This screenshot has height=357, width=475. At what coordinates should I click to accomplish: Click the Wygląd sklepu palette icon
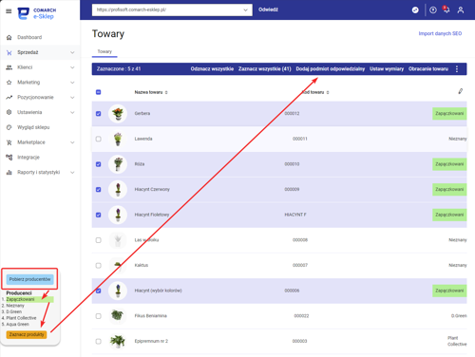(x=9, y=127)
